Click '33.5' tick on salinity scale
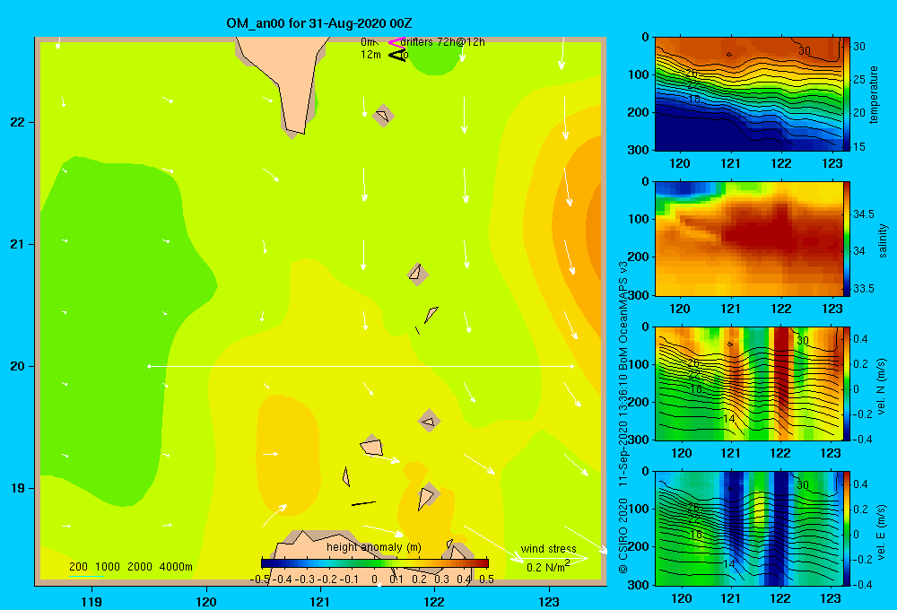 864,289
